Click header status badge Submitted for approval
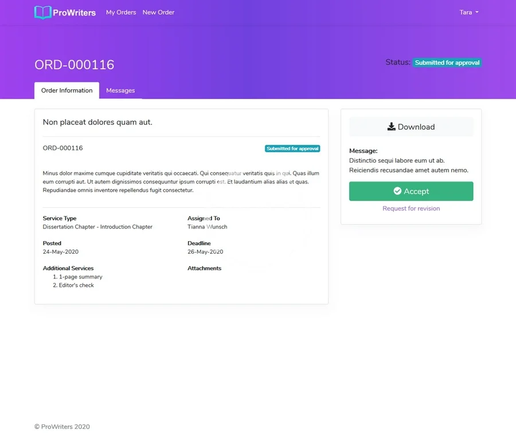 [x=447, y=62]
